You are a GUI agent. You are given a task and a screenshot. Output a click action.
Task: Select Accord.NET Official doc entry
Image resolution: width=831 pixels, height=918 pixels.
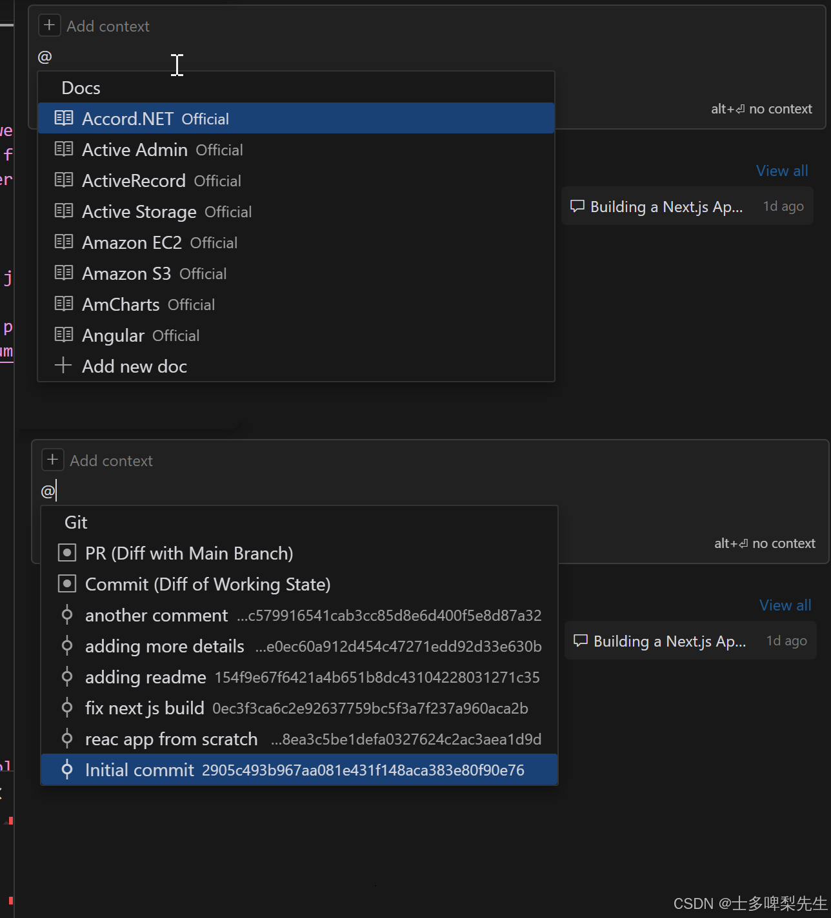(296, 119)
